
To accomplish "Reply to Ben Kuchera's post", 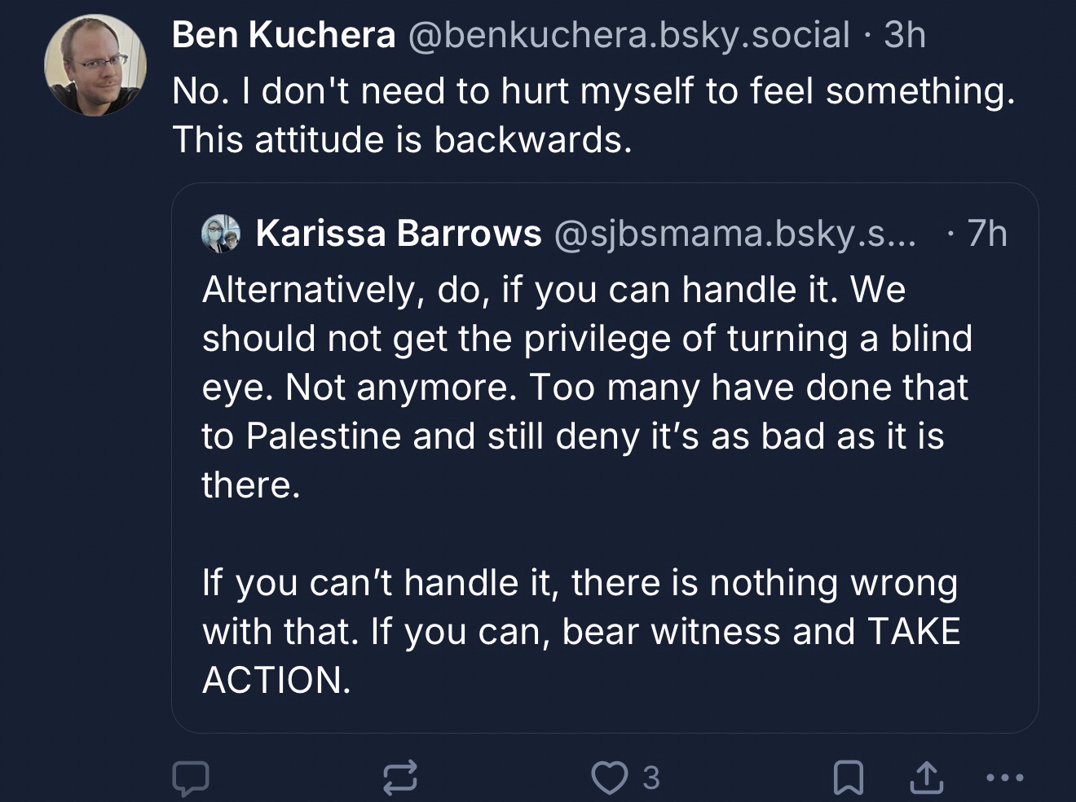I will pos(191,778).
